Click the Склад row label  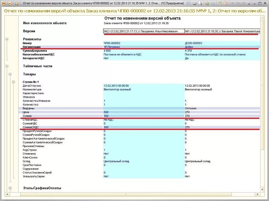pyautogui.click(x=27, y=161)
